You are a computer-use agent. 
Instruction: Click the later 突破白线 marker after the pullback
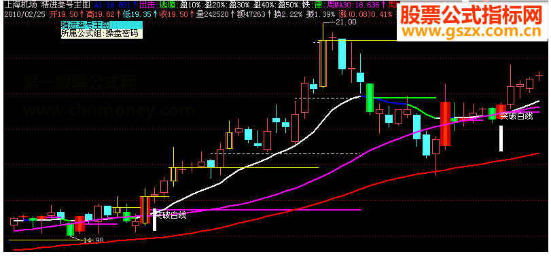click(x=516, y=115)
